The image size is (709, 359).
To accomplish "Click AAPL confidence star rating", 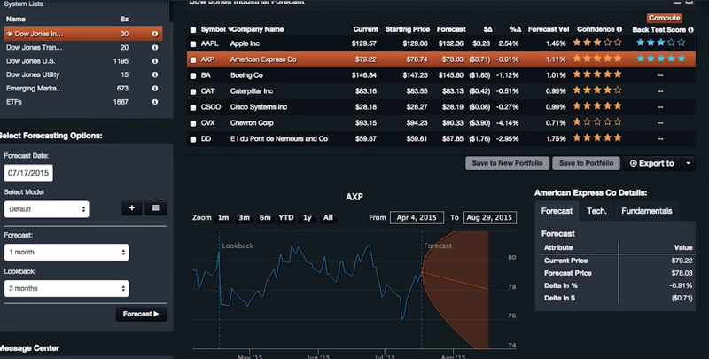I will tap(597, 43).
